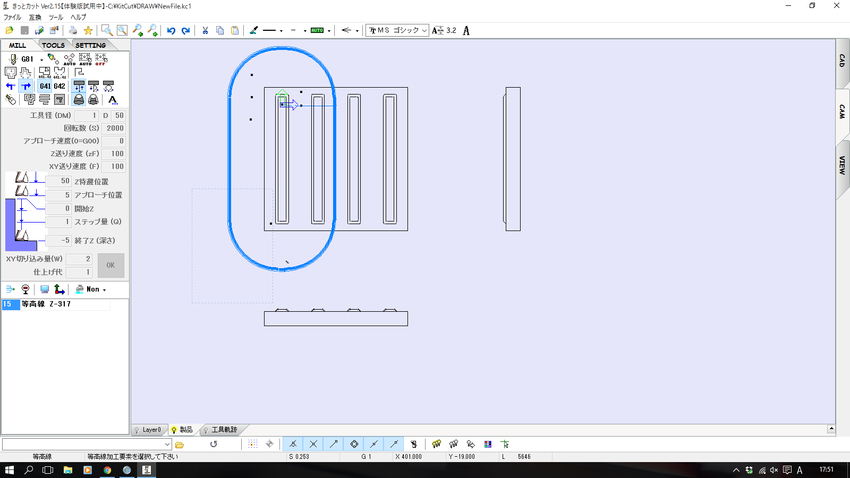Select the G41 left compensation button
The height and width of the screenshot is (478, 850).
45,86
